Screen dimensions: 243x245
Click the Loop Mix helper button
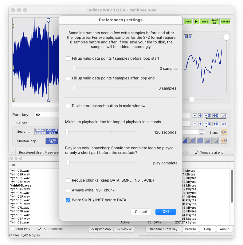(x=52, y=141)
